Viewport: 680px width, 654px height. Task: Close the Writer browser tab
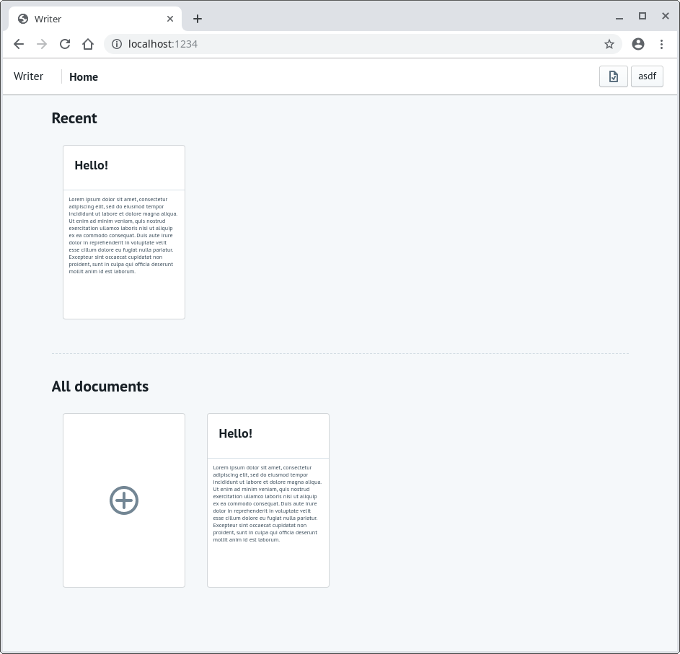tap(169, 19)
